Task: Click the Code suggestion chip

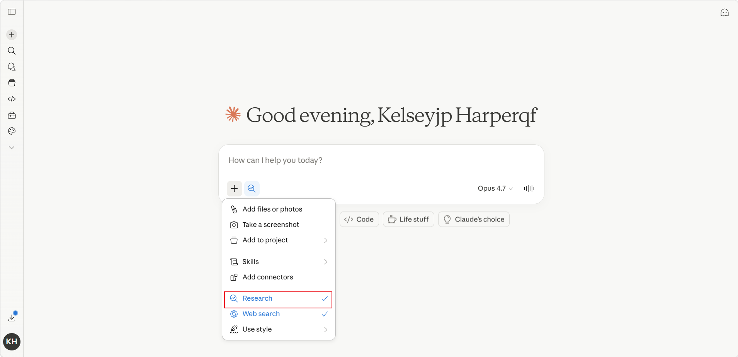Action: pos(359,219)
